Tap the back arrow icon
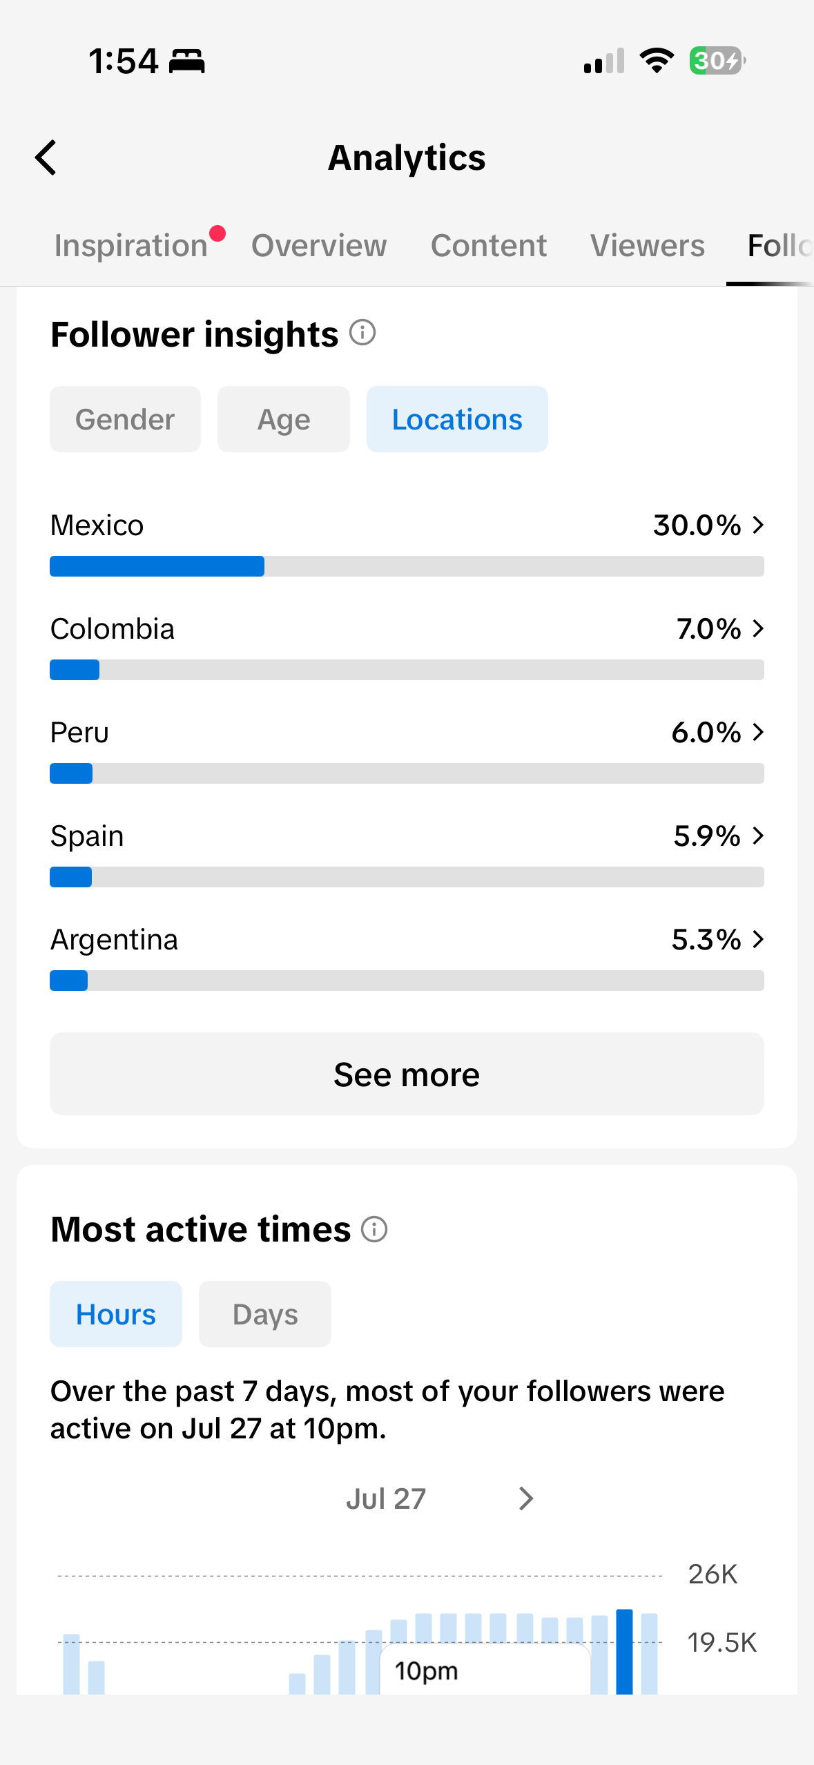This screenshot has width=814, height=1765. [x=46, y=157]
